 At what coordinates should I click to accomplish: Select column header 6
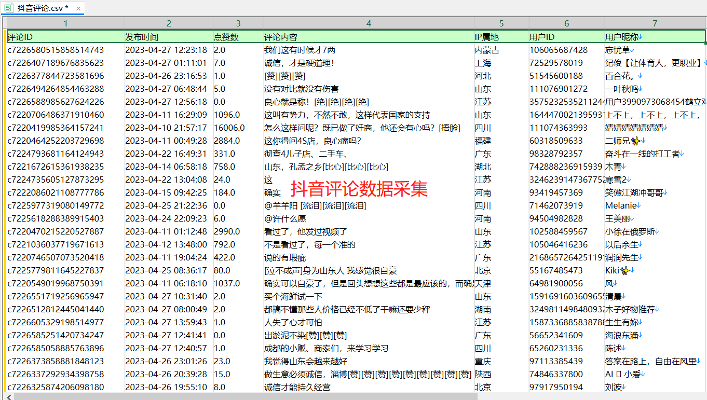[x=567, y=23]
